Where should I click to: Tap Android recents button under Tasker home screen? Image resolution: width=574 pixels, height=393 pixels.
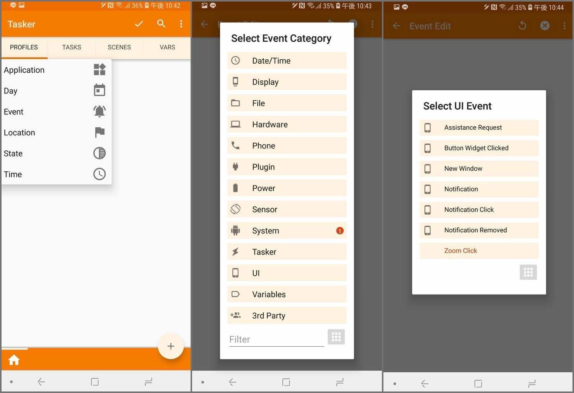148,382
